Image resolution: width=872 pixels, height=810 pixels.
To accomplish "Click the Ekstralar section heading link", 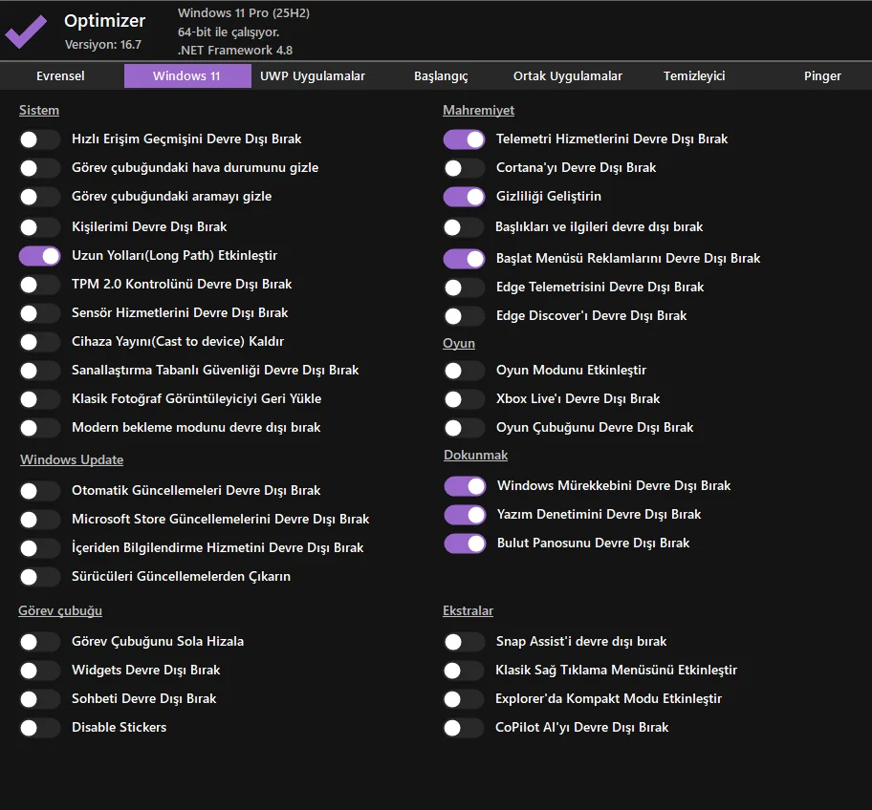I will [x=468, y=611].
